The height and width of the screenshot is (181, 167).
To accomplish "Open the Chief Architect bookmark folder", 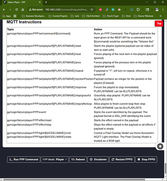I will coord(91,16).
